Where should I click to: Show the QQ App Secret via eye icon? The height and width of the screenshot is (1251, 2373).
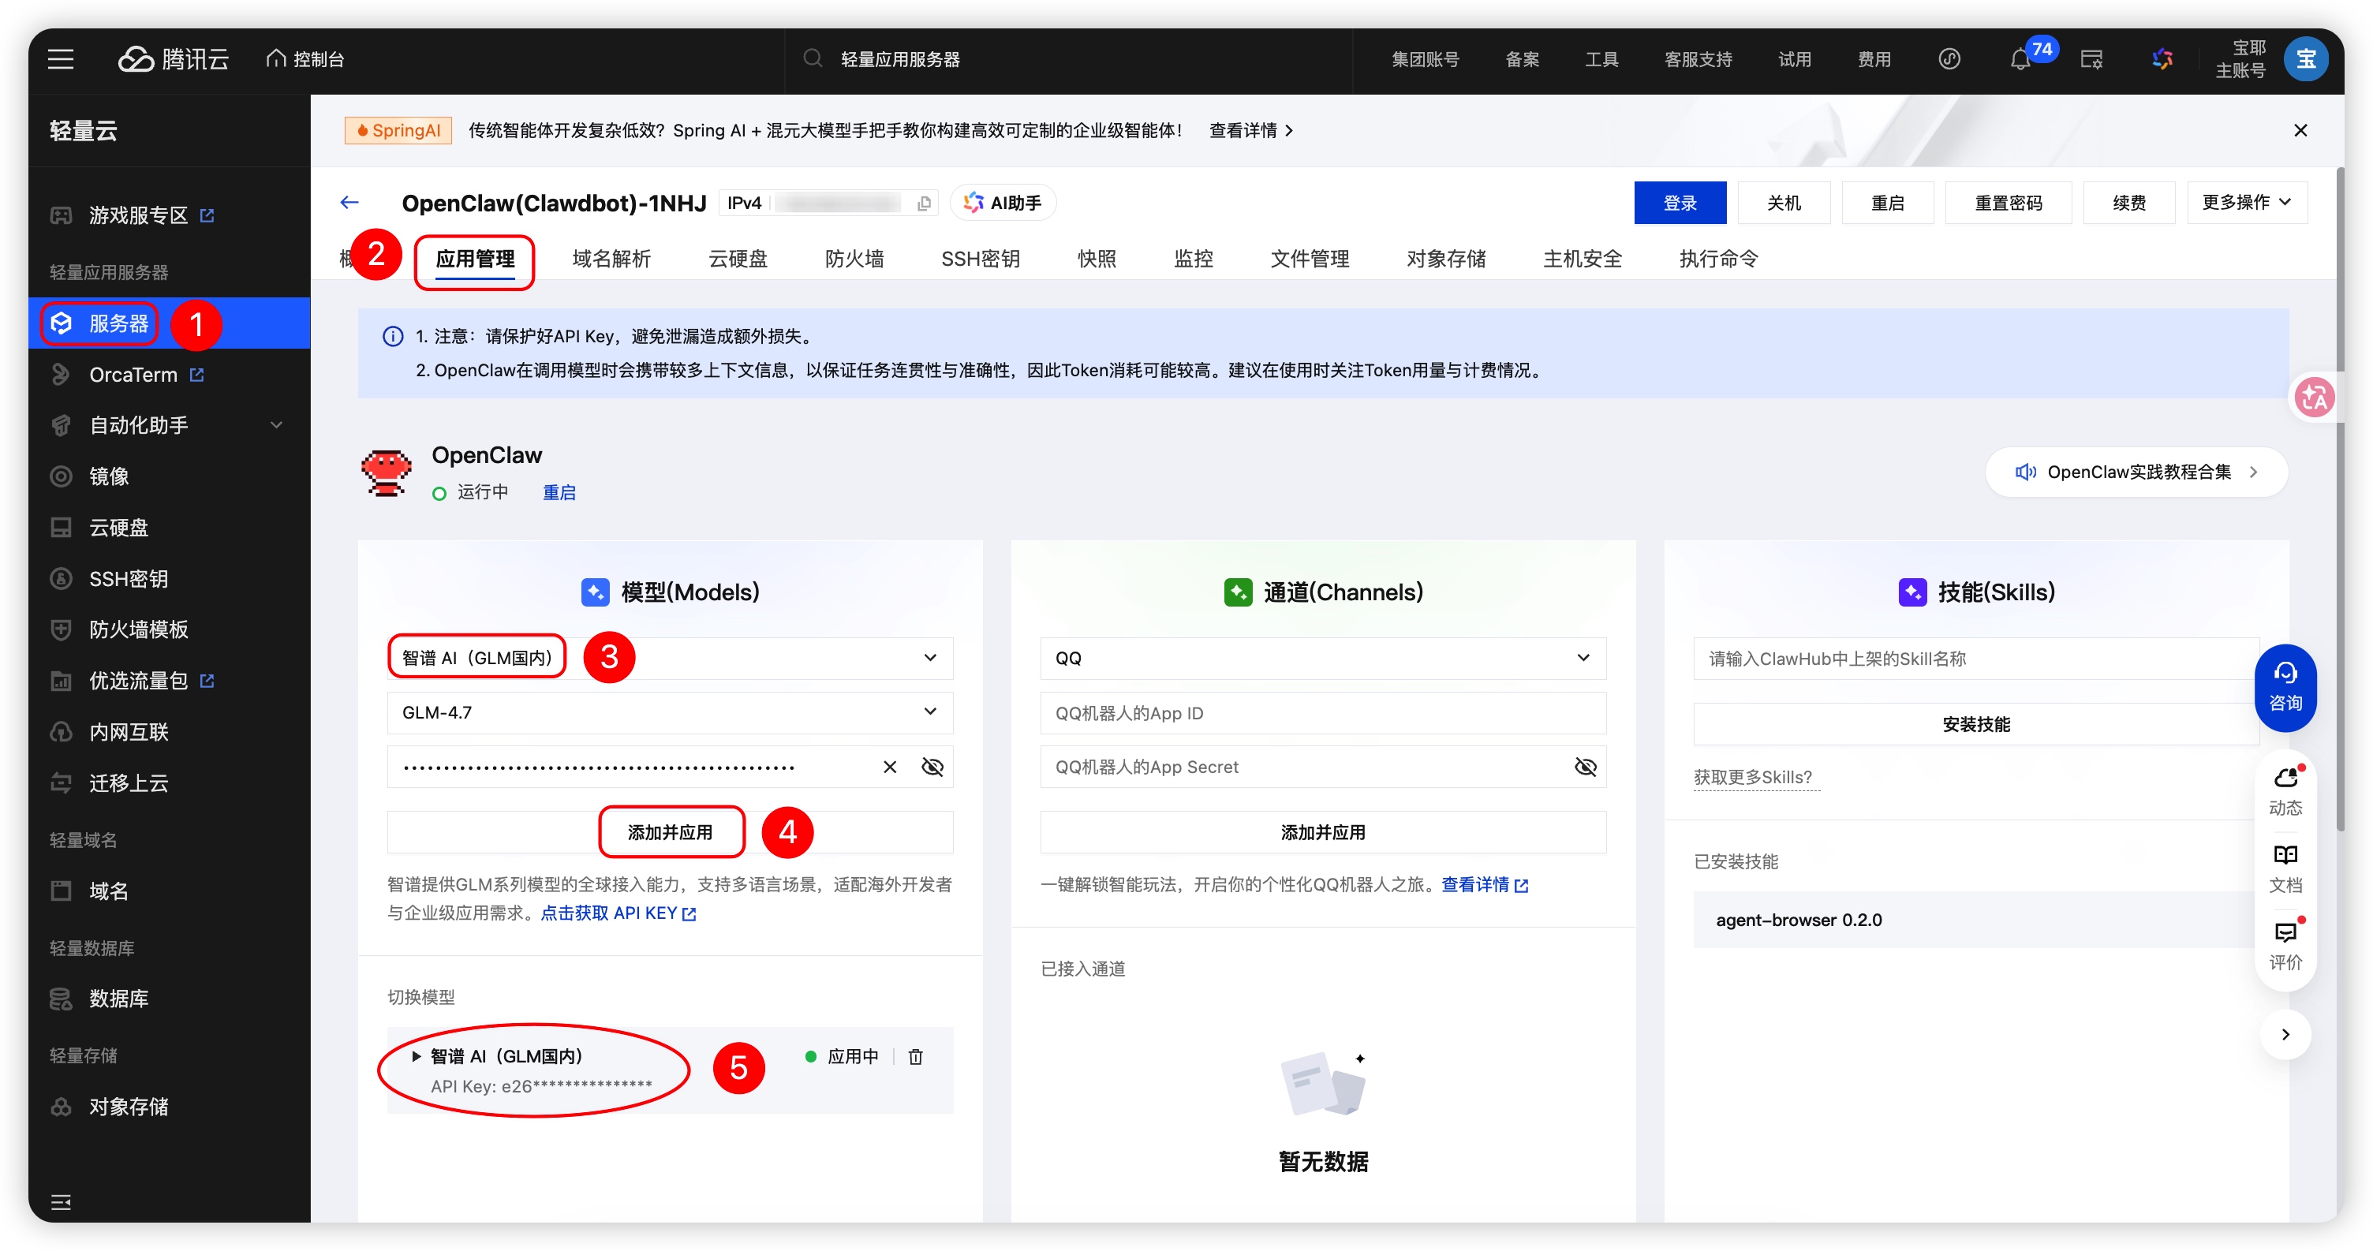pyautogui.click(x=1586, y=767)
